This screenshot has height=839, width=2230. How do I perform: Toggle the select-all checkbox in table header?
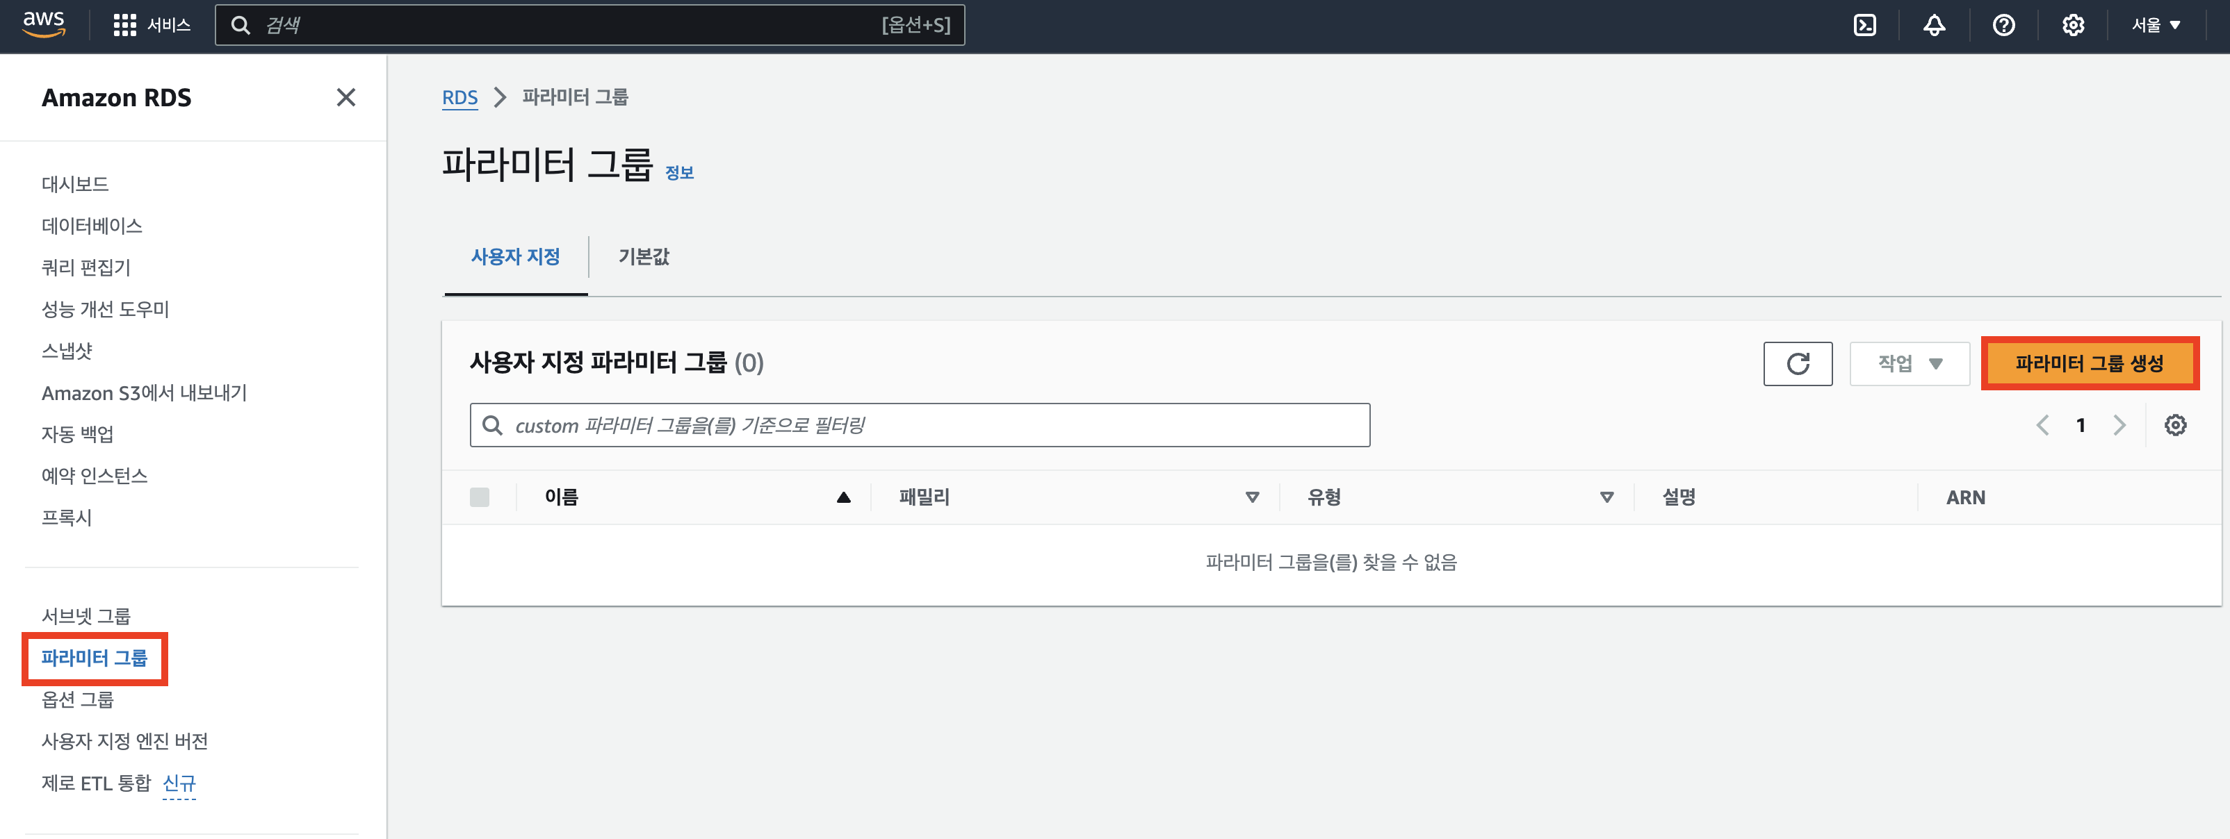(480, 497)
